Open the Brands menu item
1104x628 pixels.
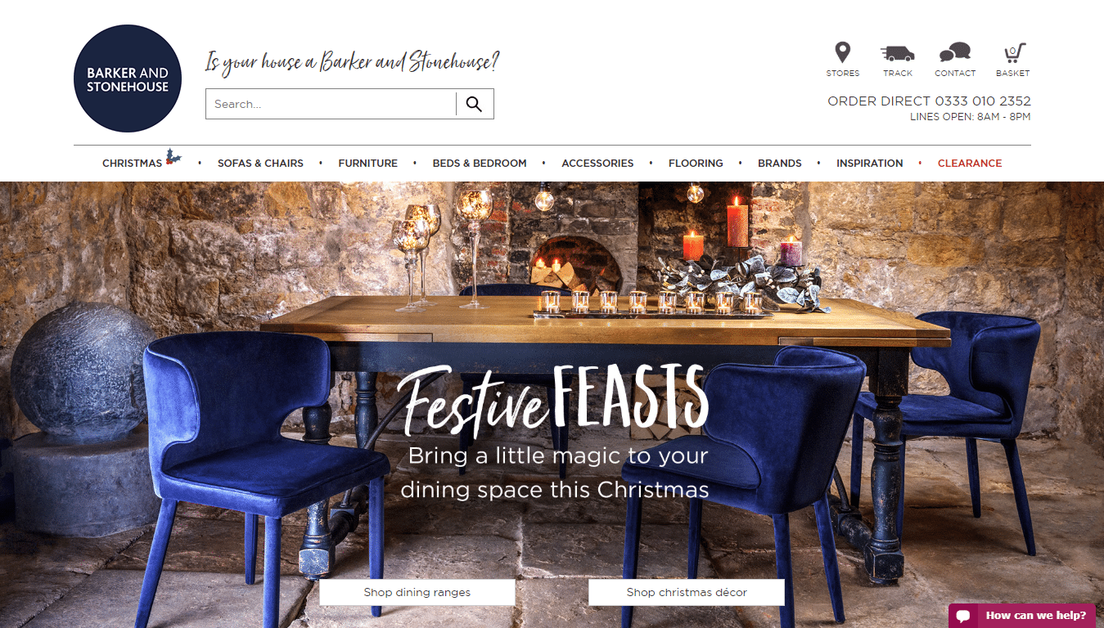780,164
